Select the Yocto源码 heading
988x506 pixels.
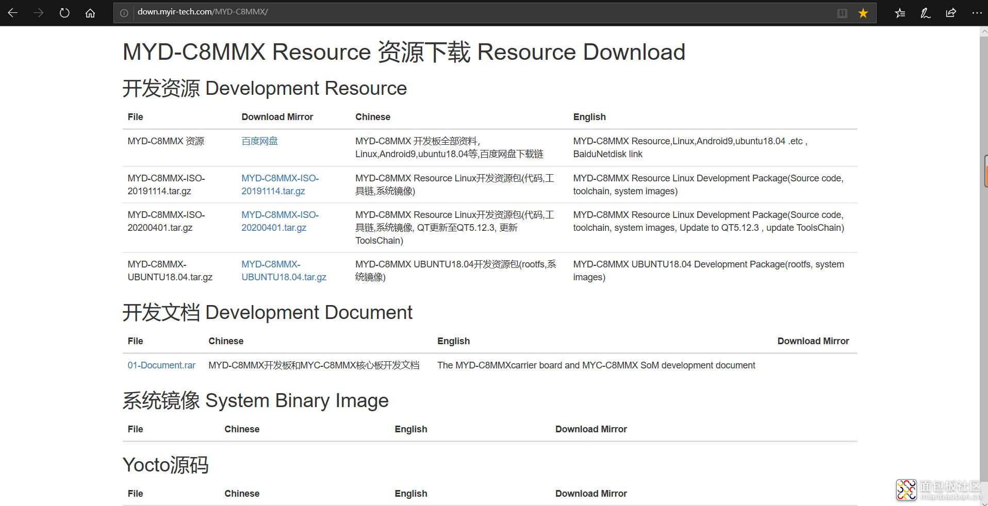point(166,465)
